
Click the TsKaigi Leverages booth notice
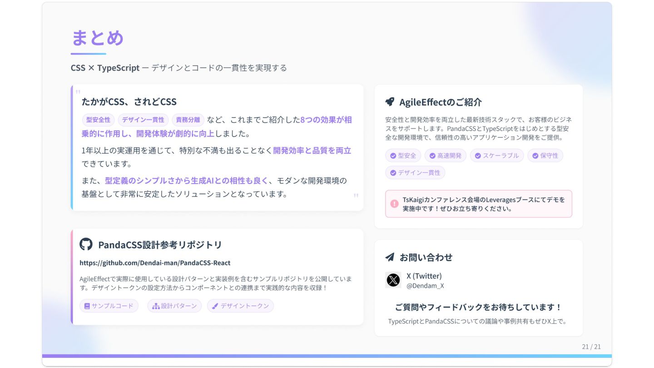[x=479, y=204]
